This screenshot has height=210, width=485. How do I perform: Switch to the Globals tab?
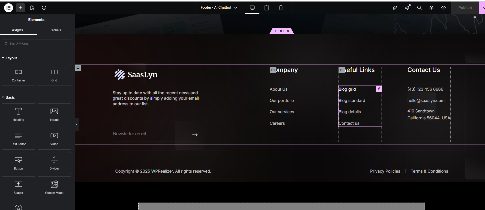(56, 30)
